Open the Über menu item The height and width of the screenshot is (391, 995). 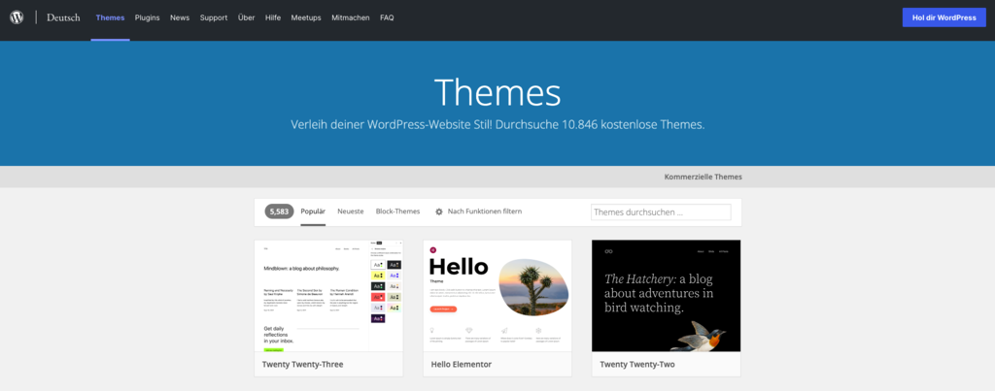coord(246,17)
